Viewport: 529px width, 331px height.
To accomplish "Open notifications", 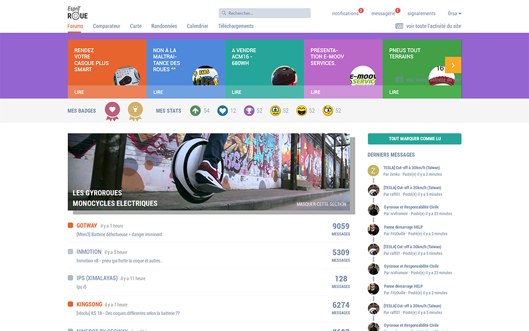I will pyautogui.click(x=345, y=13).
